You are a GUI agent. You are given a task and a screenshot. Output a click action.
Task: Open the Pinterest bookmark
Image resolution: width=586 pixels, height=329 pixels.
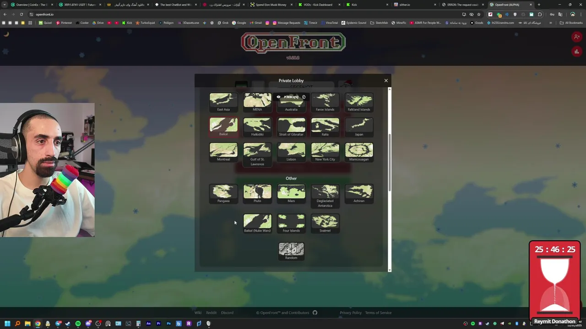pos(64,23)
